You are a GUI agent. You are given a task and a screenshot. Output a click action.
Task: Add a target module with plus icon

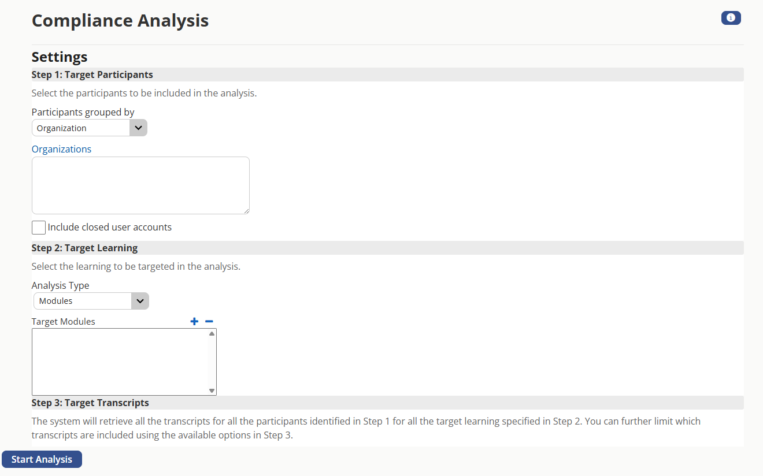(x=194, y=321)
